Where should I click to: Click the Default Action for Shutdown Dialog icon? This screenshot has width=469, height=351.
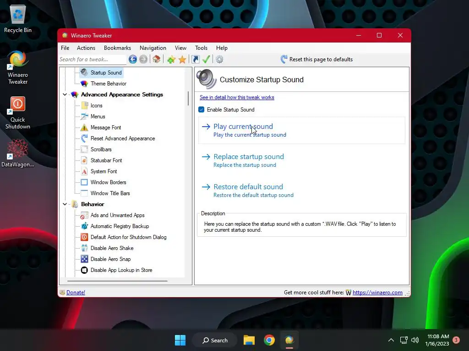[x=84, y=237]
